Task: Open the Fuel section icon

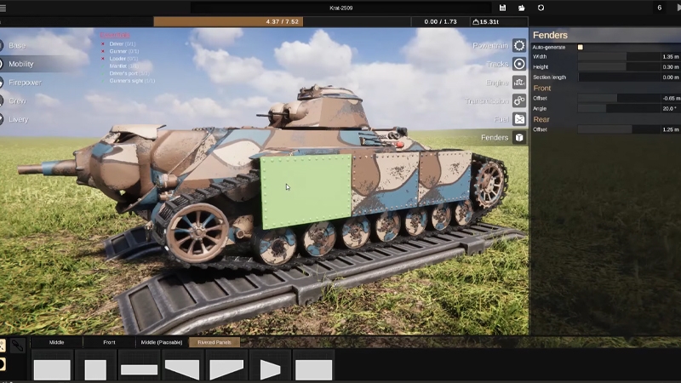Action: (518, 119)
